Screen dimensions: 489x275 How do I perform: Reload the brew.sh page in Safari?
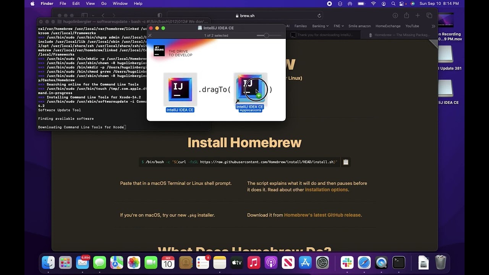(319, 16)
